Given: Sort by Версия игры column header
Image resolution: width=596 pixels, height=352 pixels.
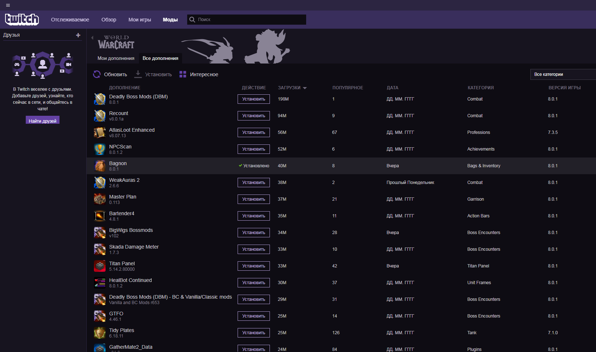Looking at the screenshot, I should coord(564,88).
